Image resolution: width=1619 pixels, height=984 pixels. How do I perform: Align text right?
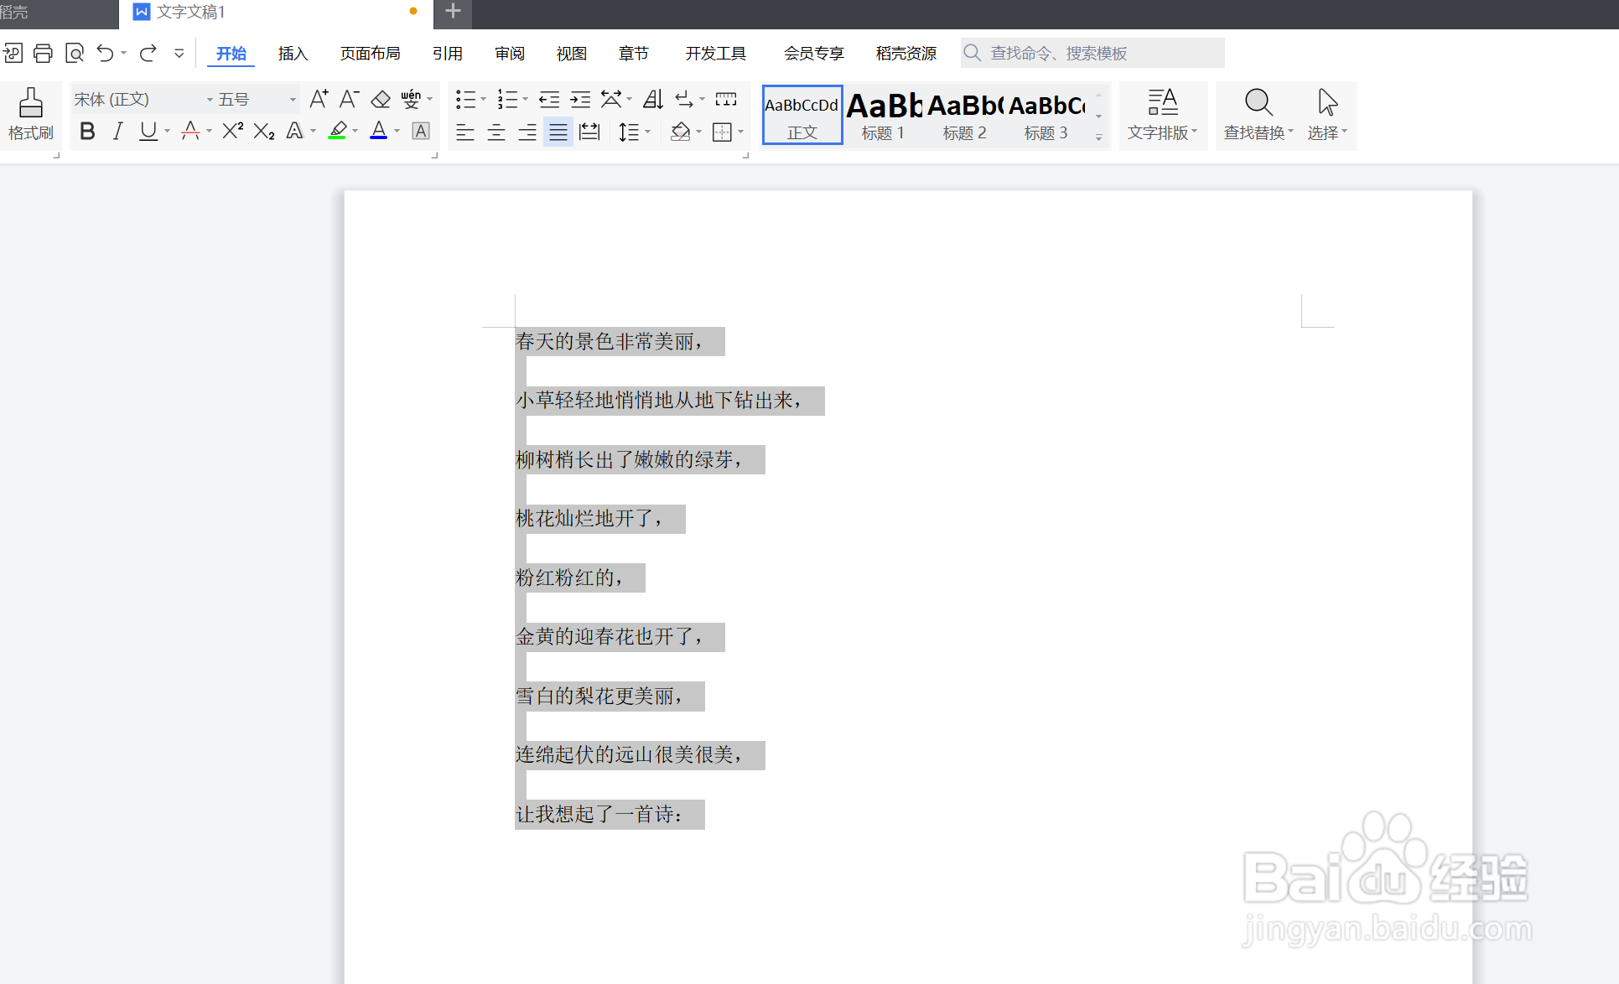527,132
